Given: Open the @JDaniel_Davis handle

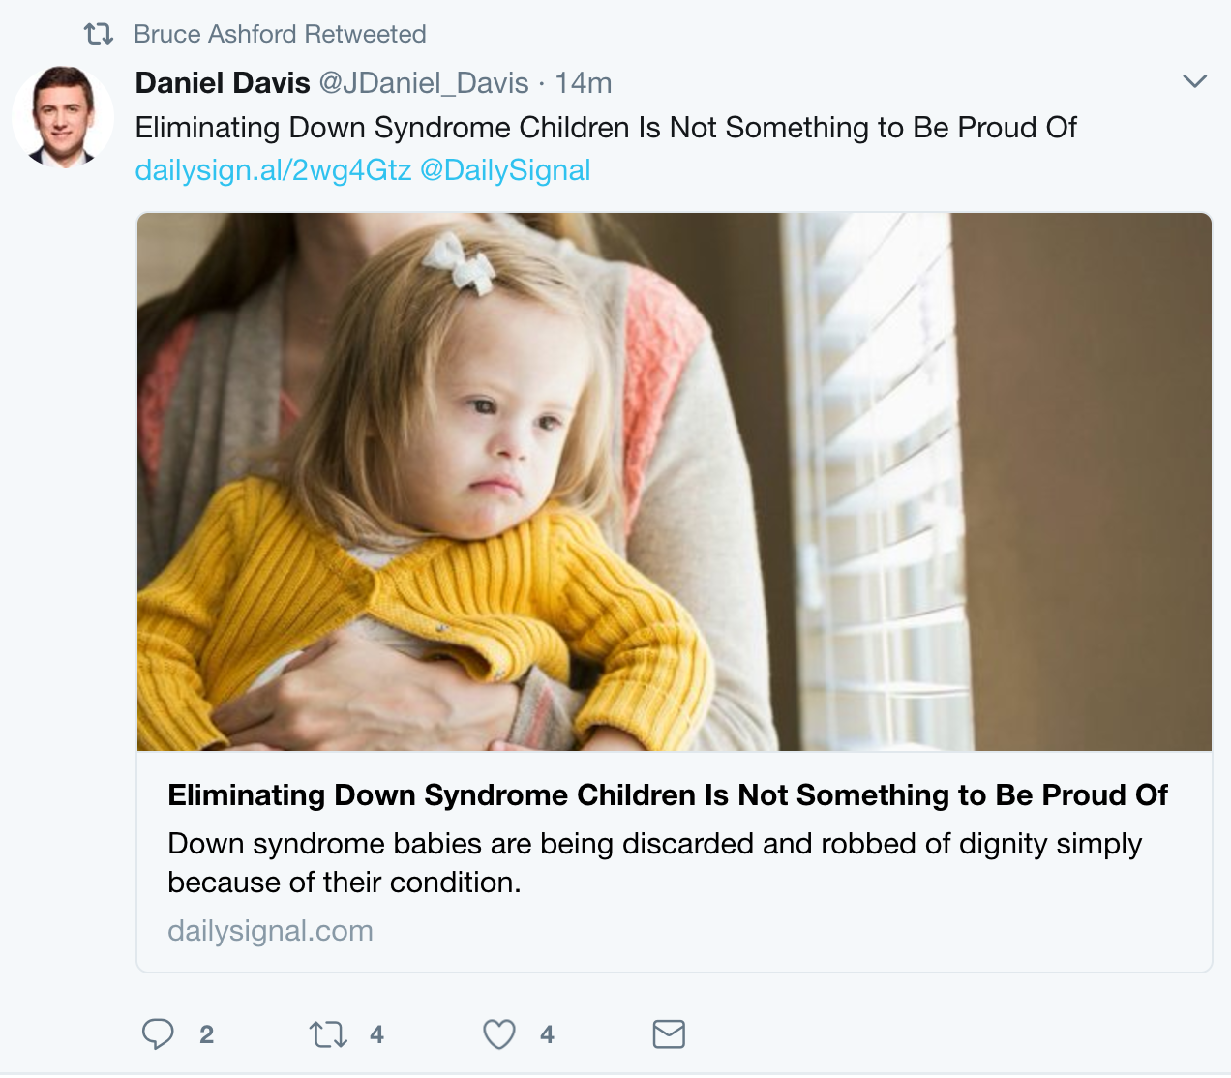Looking at the screenshot, I should [424, 83].
